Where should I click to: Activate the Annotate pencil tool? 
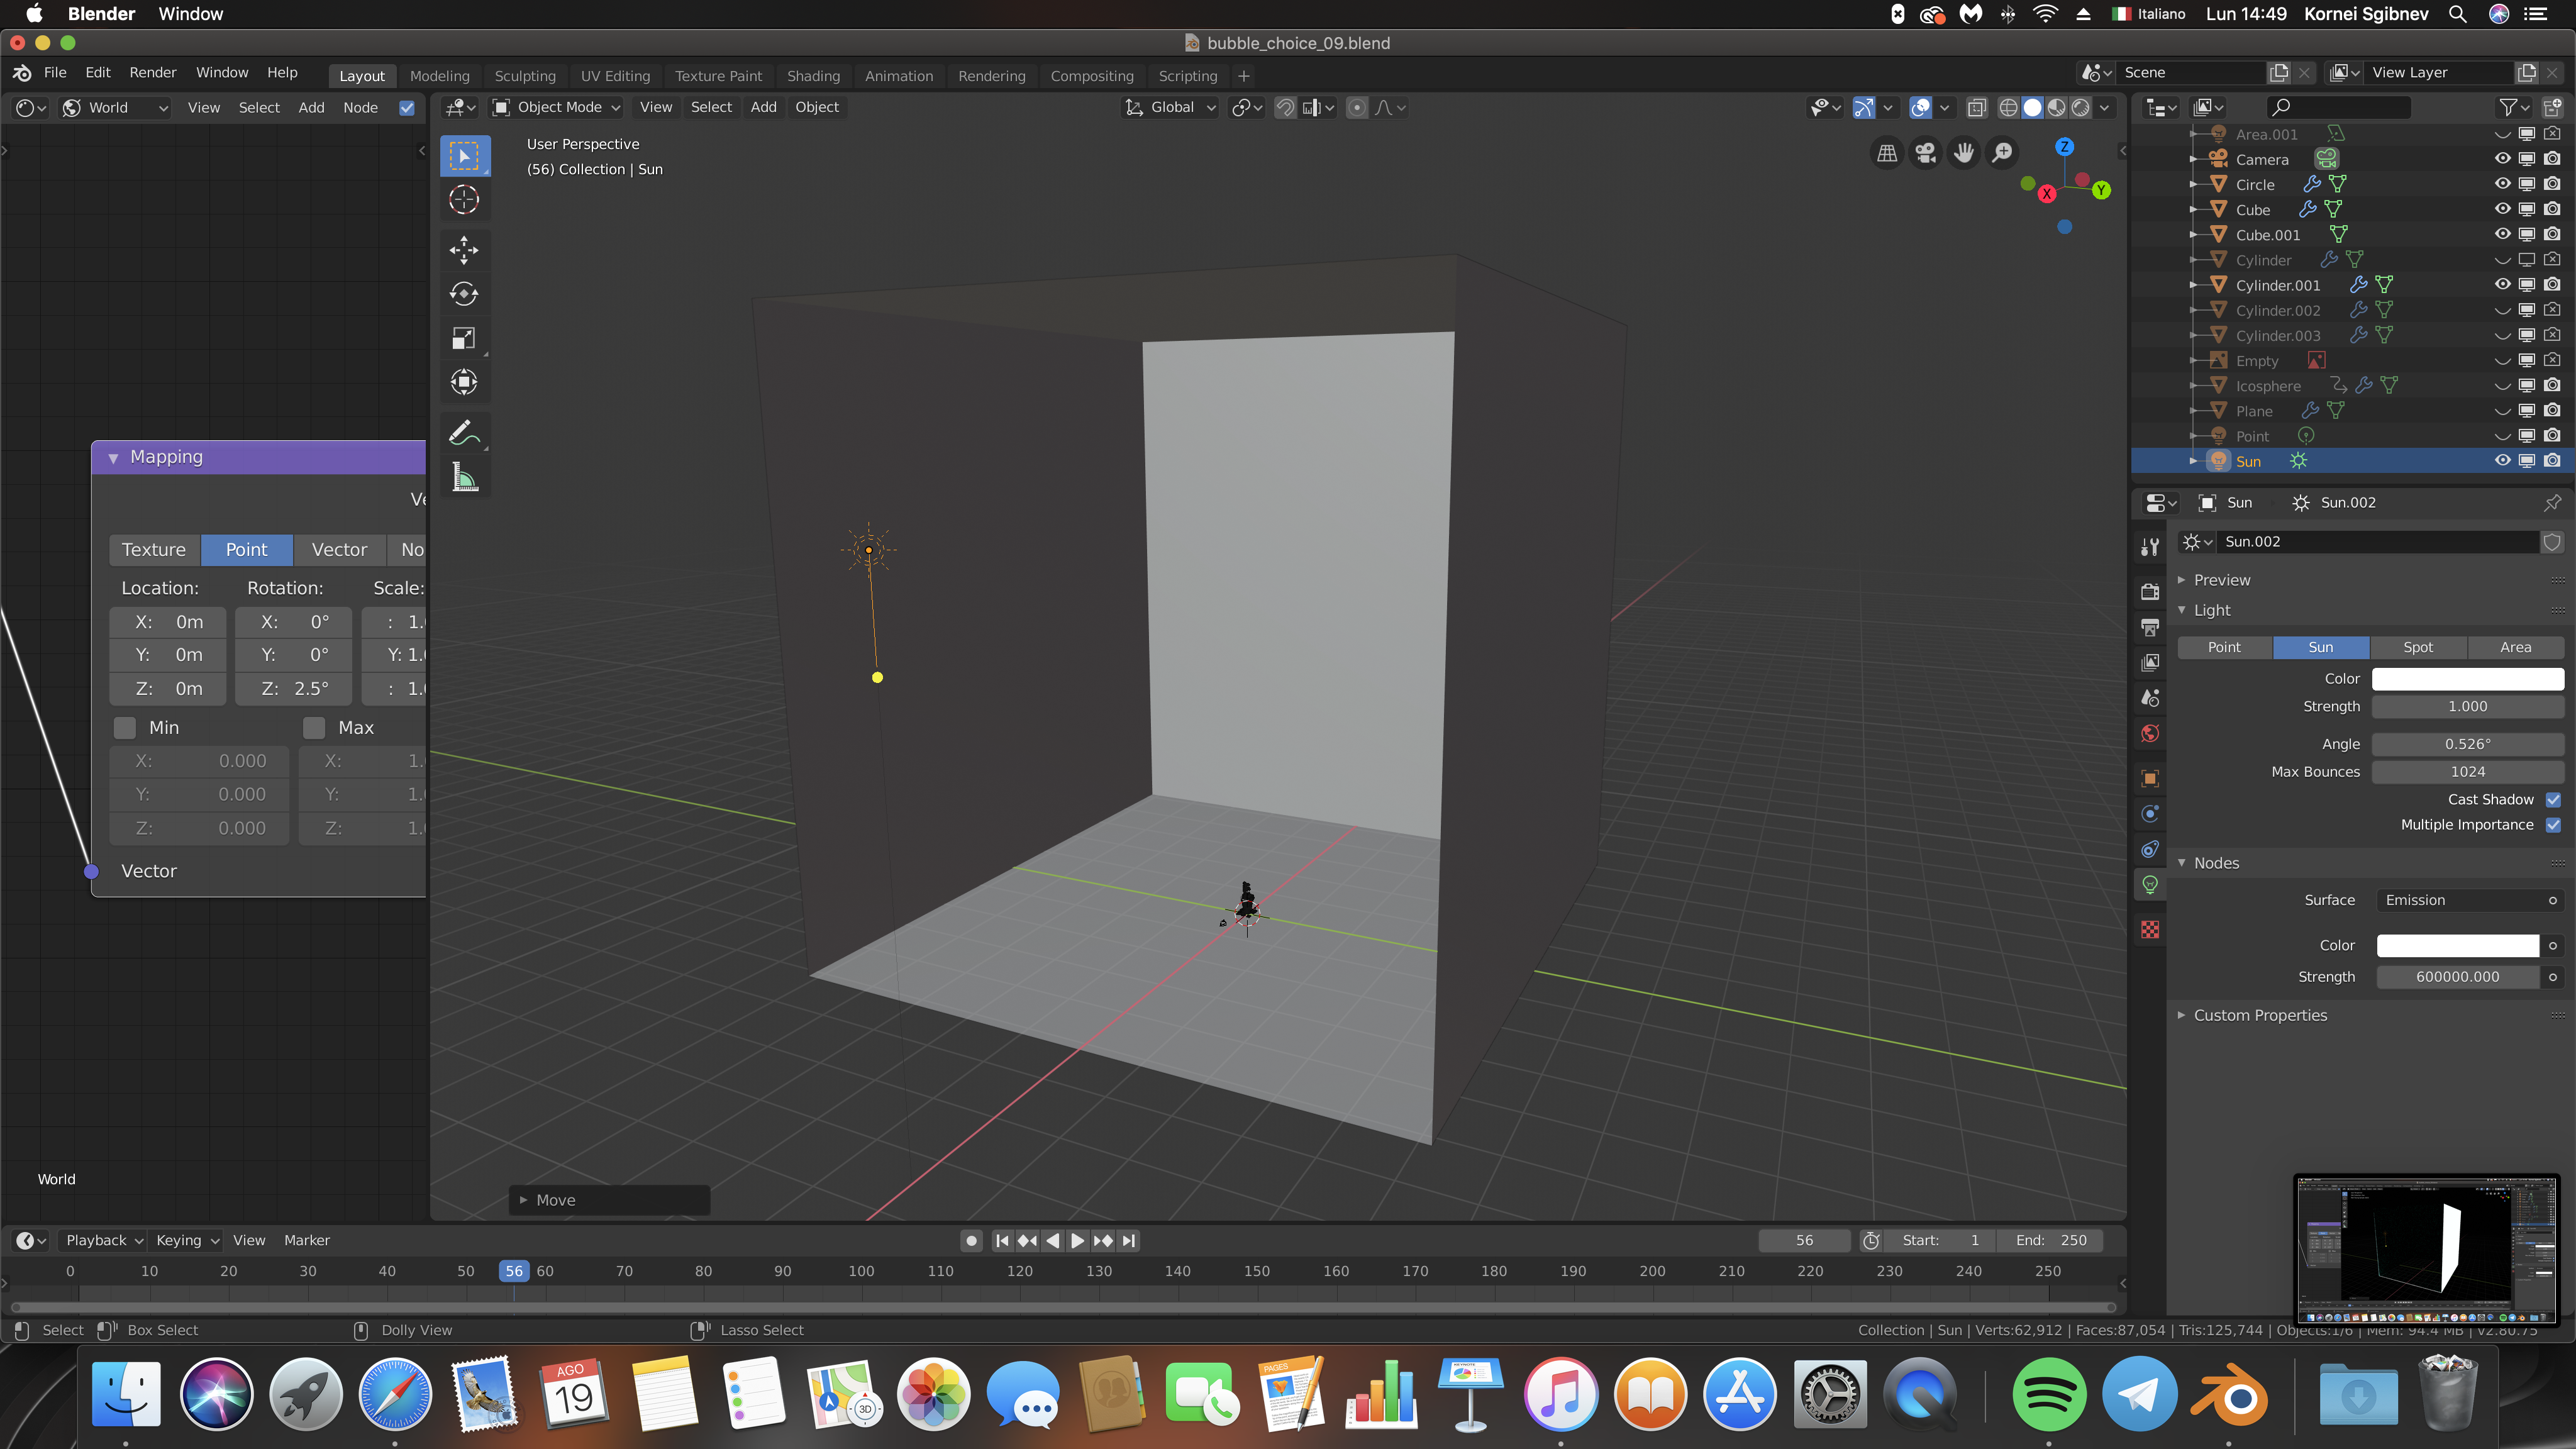463,433
